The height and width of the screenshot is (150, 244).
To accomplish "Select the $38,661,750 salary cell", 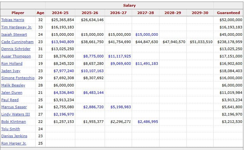I will click(92, 42).
